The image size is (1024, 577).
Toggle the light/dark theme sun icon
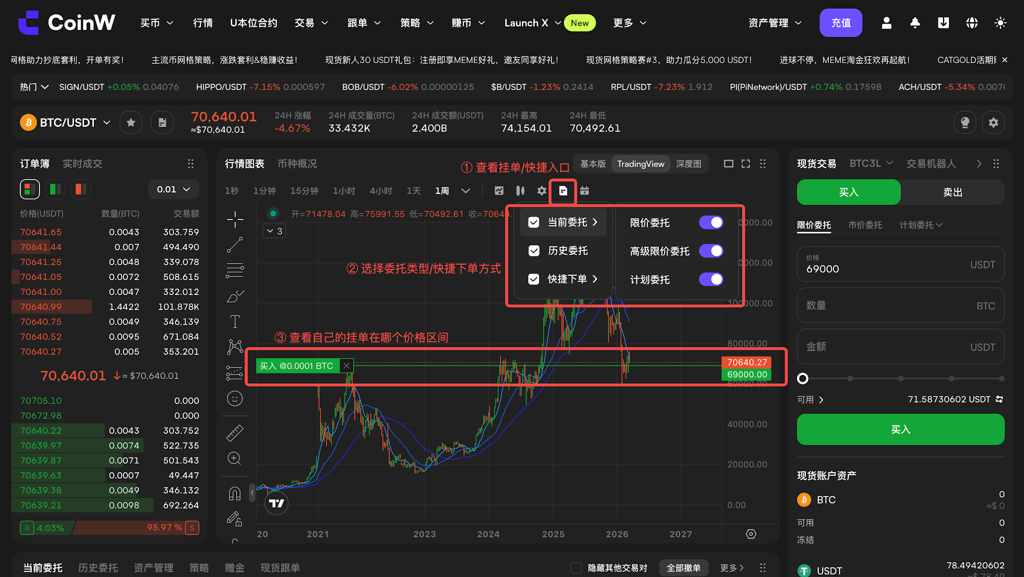(1000, 23)
